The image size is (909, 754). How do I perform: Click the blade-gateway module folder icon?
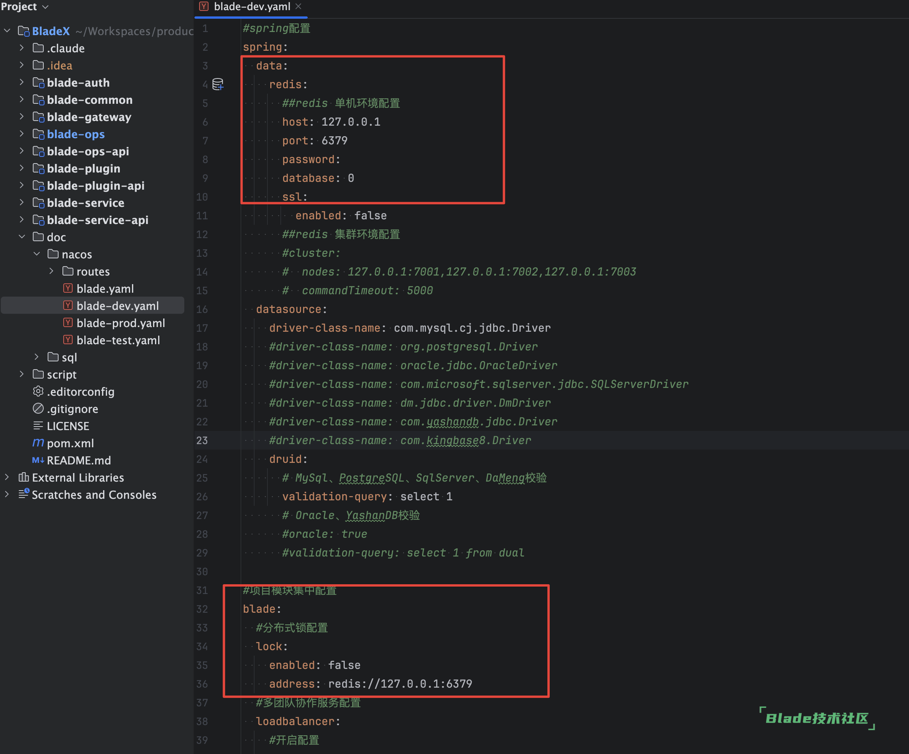point(39,117)
